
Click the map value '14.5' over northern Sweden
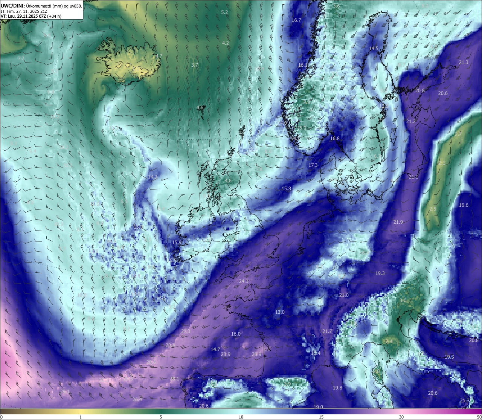(x=374, y=48)
